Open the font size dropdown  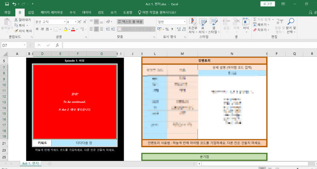tap(76, 22)
